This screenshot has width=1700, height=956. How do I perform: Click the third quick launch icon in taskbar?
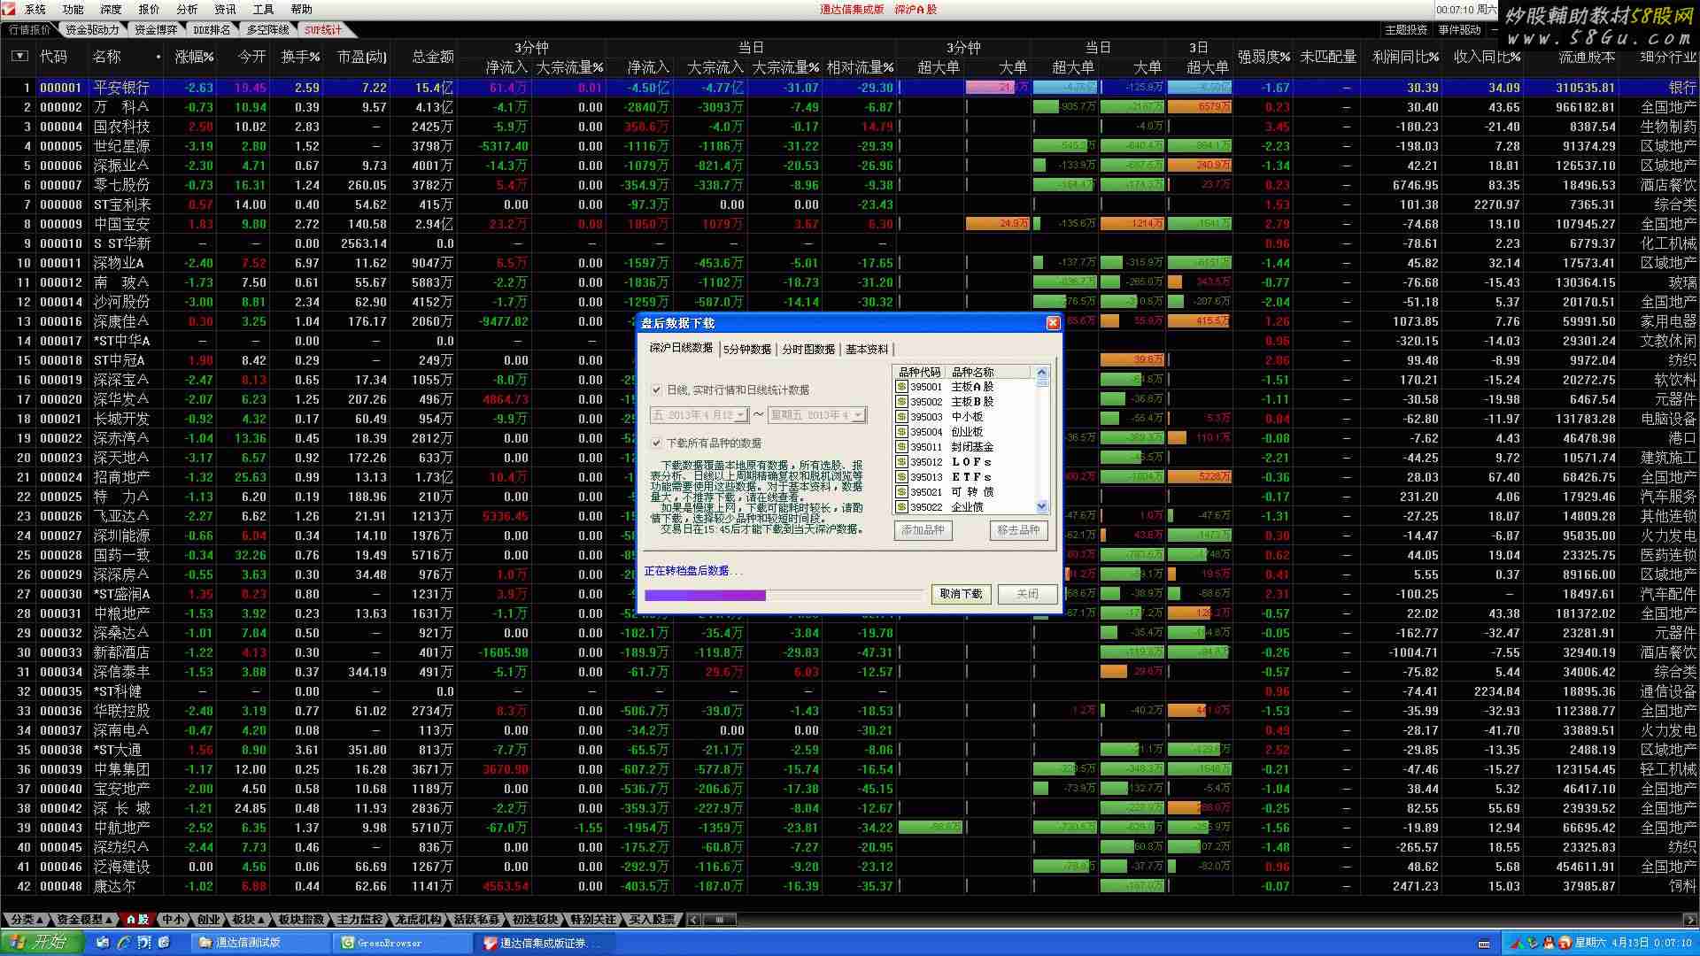click(x=144, y=943)
